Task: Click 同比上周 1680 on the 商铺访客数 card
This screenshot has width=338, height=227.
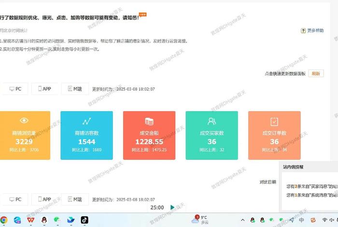Action: coord(86,150)
